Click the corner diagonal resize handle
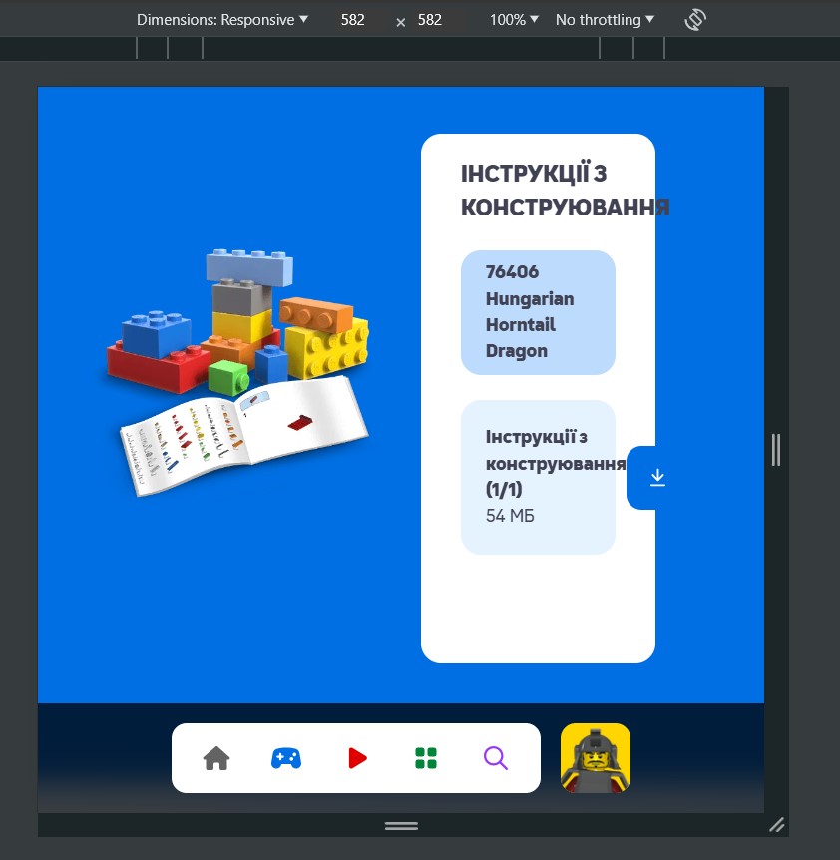Screen dimensions: 840x860 click(x=776, y=825)
